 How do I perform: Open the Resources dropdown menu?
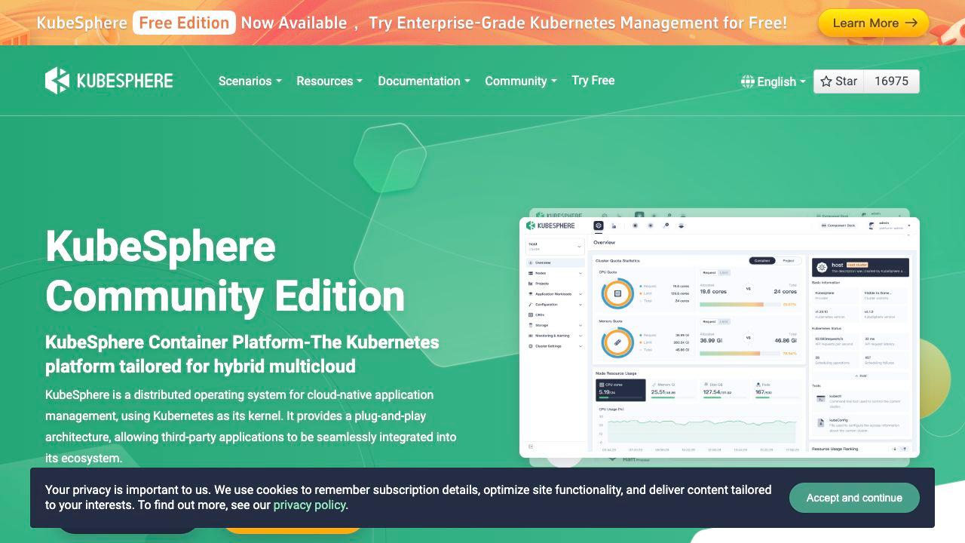[329, 81]
